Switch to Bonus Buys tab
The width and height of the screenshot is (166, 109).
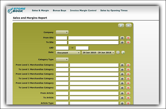pos(60,10)
